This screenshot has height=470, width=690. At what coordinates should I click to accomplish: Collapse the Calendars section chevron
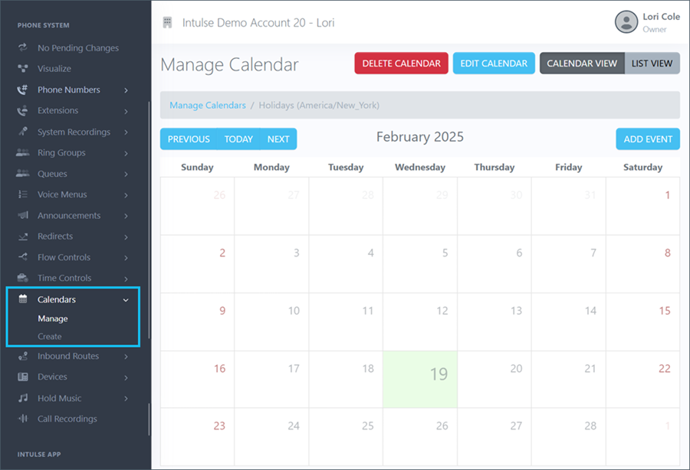[125, 299]
